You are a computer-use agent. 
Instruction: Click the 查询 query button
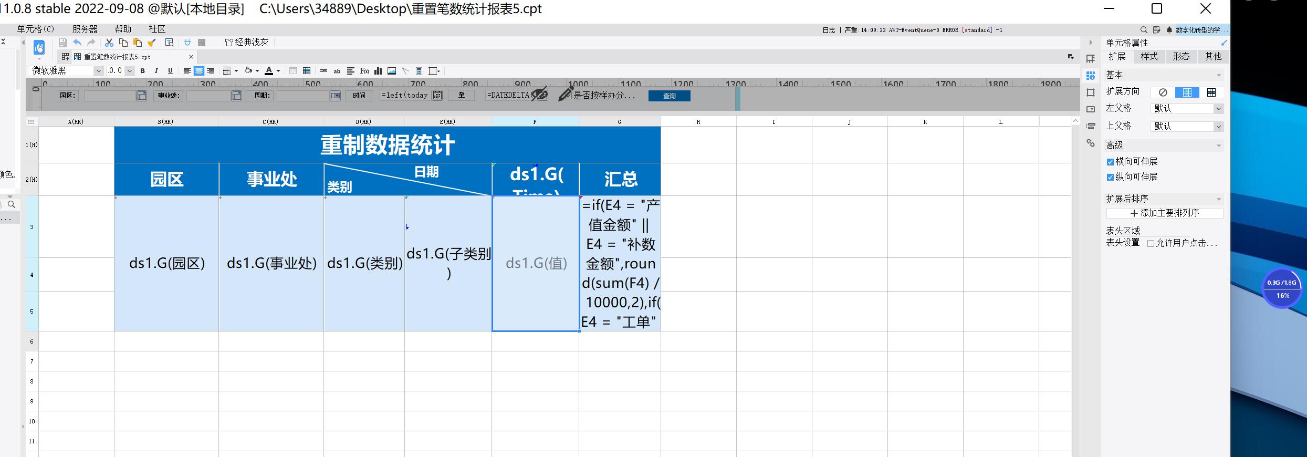[x=670, y=96]
